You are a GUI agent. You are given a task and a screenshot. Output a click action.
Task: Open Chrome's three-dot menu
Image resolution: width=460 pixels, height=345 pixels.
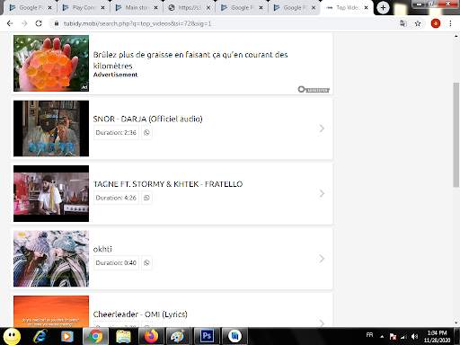click(x=450, y=23)
